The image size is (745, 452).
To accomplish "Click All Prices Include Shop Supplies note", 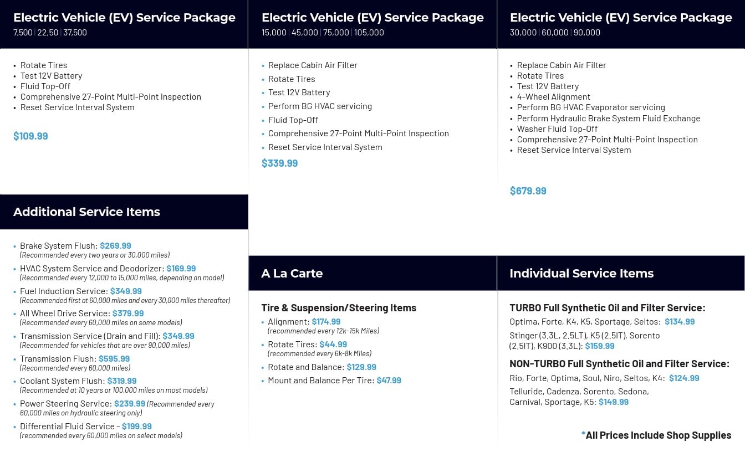I will point(656,435).
